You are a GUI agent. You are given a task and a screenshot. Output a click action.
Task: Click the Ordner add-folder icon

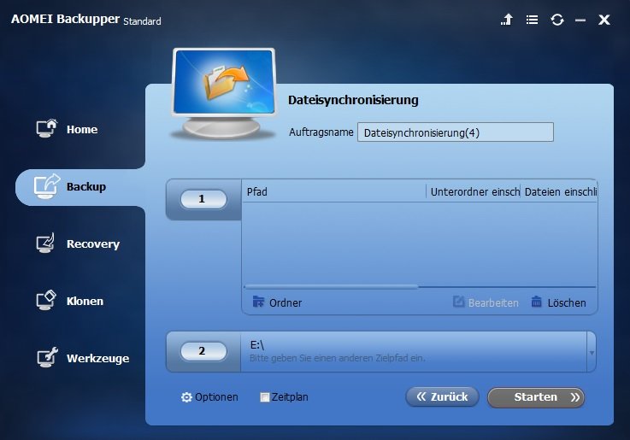click(x=258, y=302)
